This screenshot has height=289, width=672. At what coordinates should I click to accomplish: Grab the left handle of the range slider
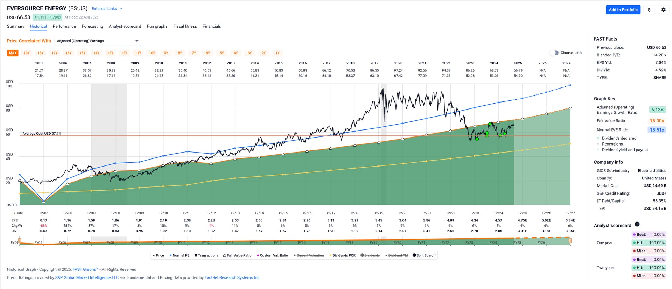pos(20,240)
